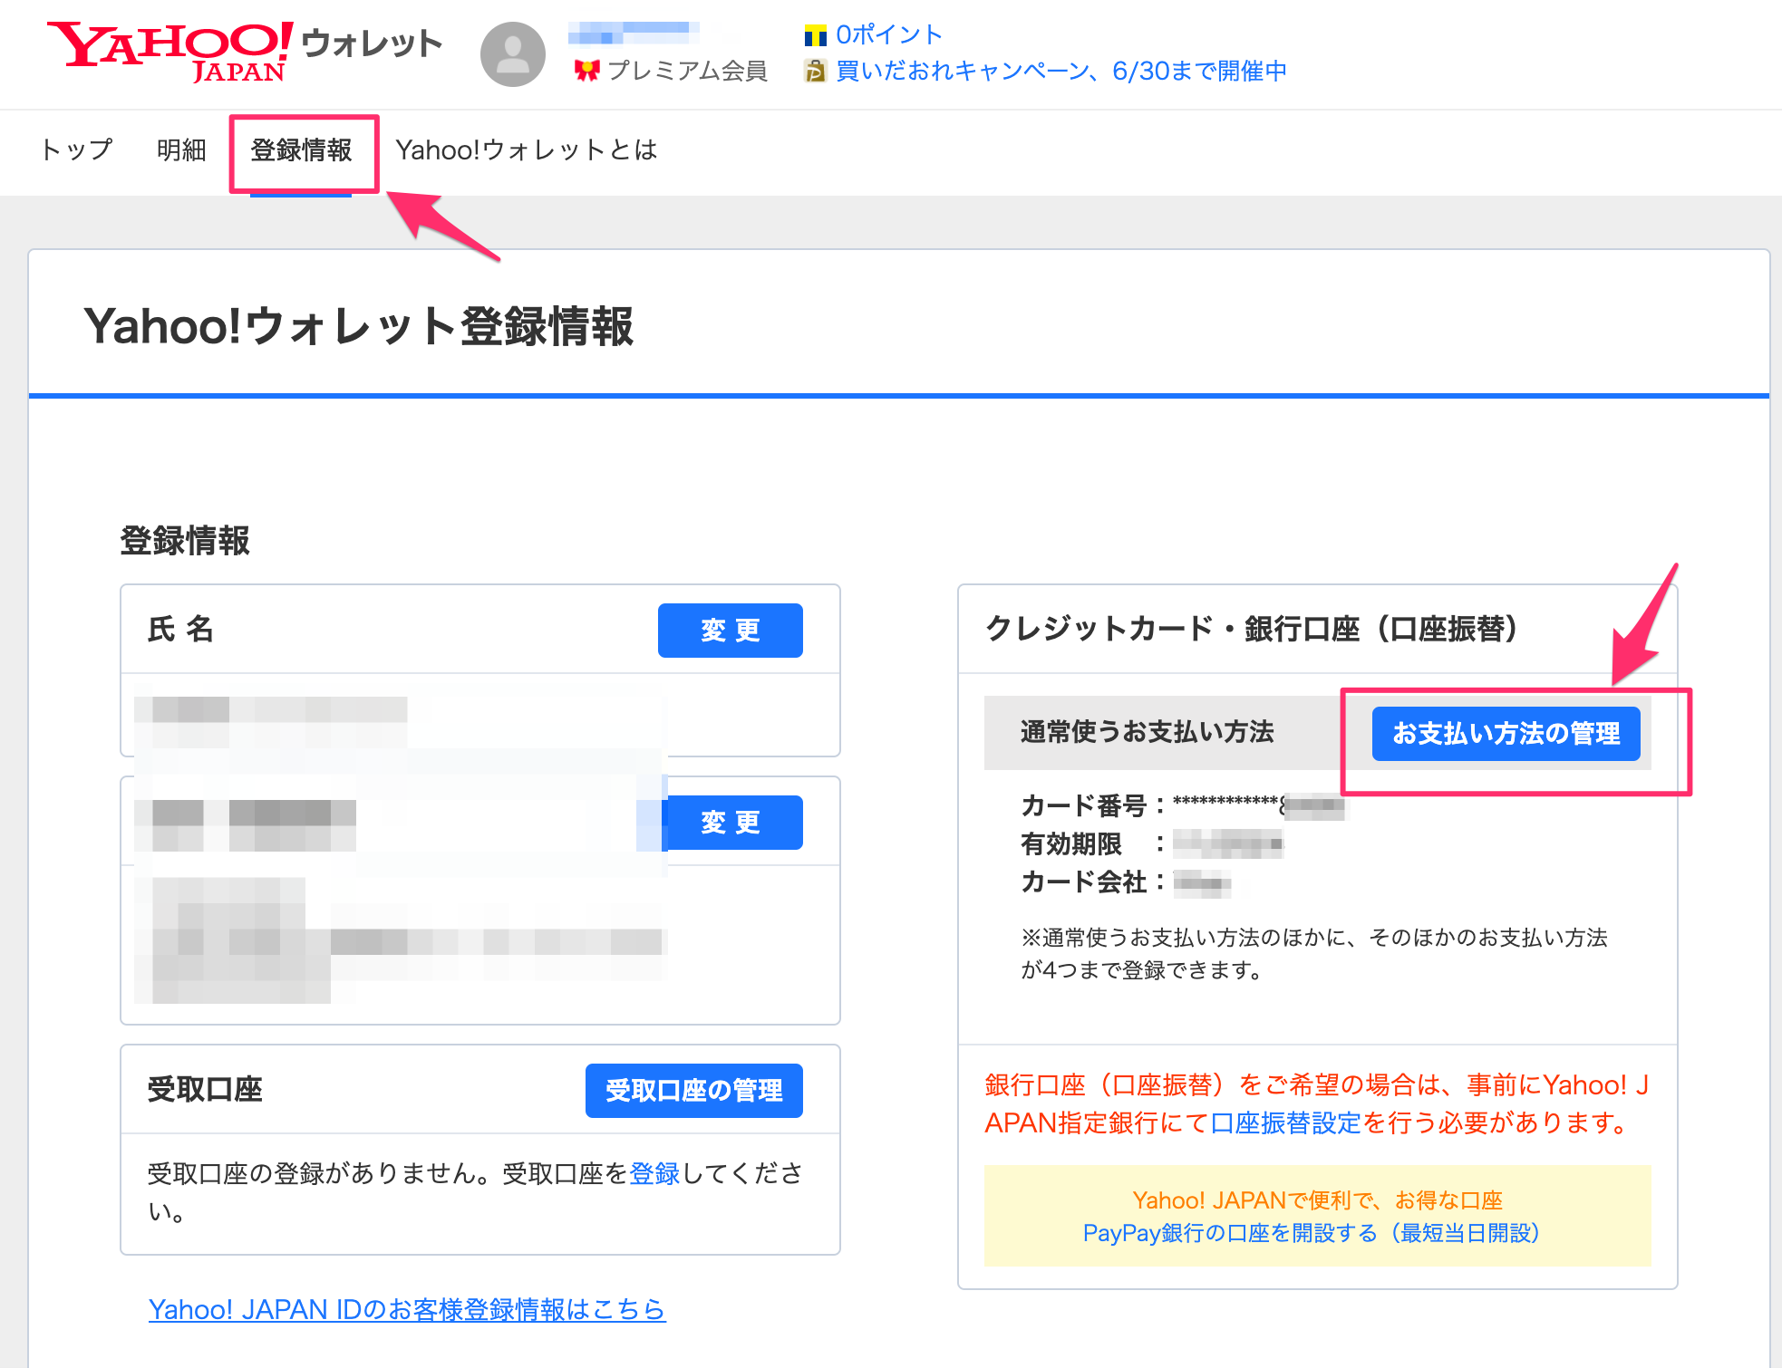1782x1368 pixels.
Task: Click お支払い方法の管理 button
Action: pos(1506,734)
